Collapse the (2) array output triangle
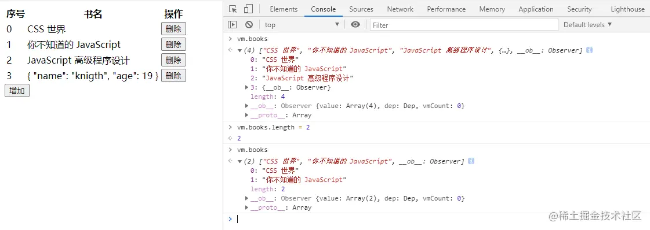The image size is (650, 230). tap(239, 161)
